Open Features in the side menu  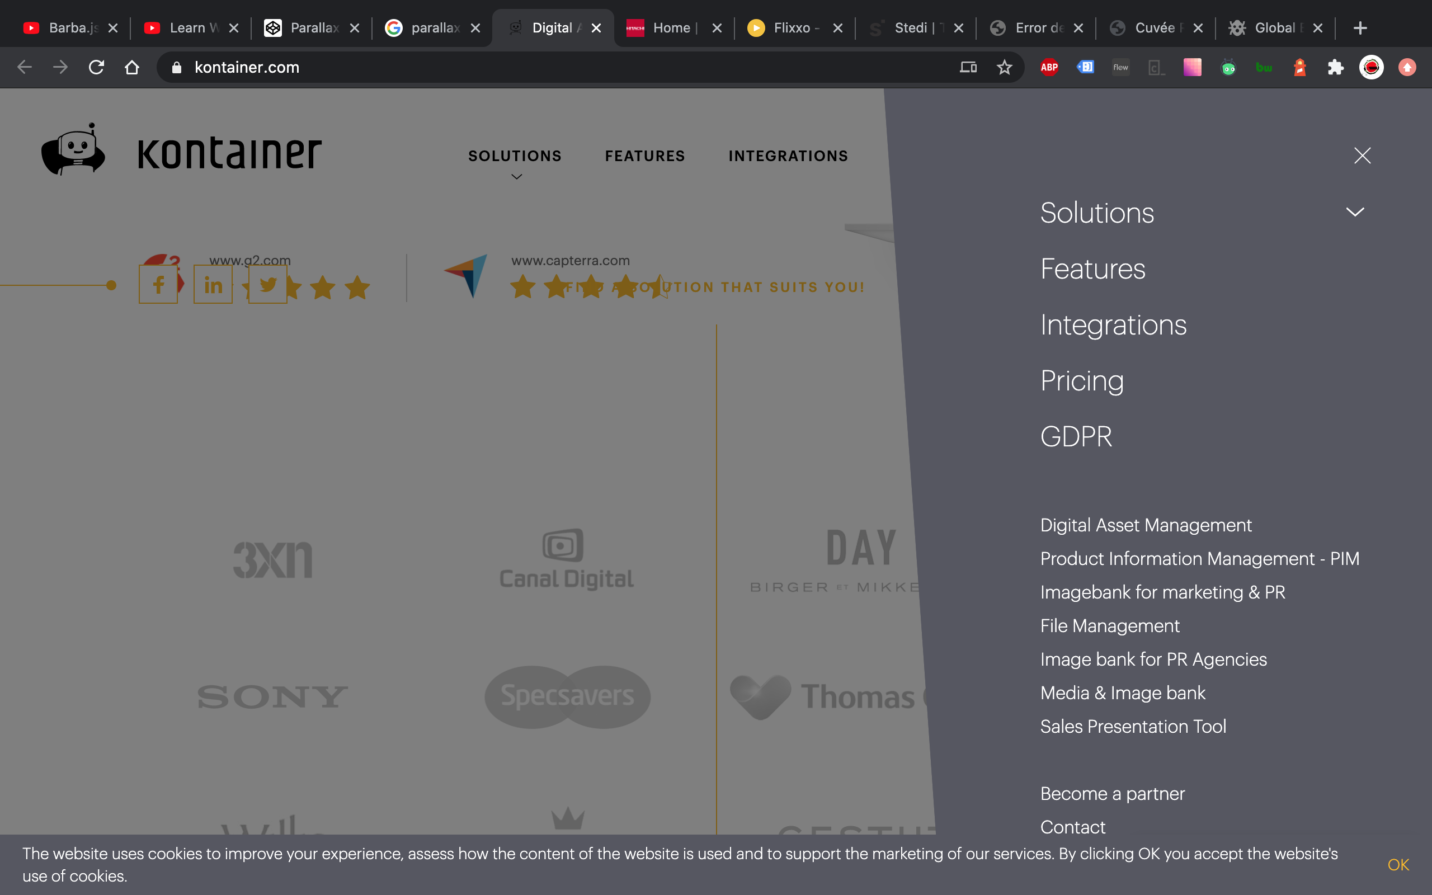coord(1092,268)
